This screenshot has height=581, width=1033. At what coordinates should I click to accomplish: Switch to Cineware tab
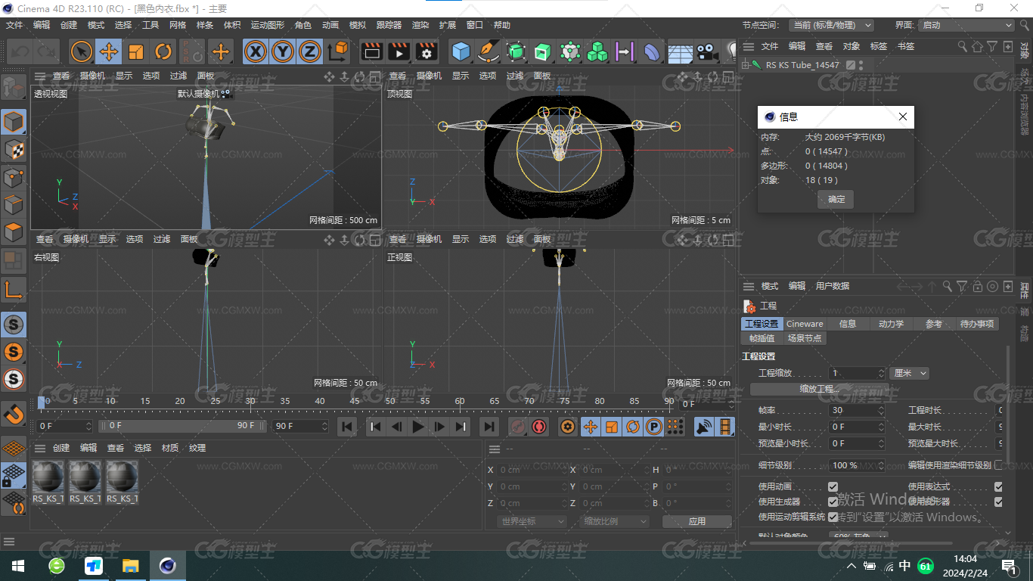(x=805, y=324)
